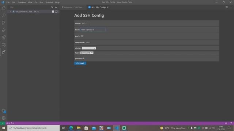Open the notifications bell in status bar
This screenshot has width=234, height=131.
tap(231, 123)
